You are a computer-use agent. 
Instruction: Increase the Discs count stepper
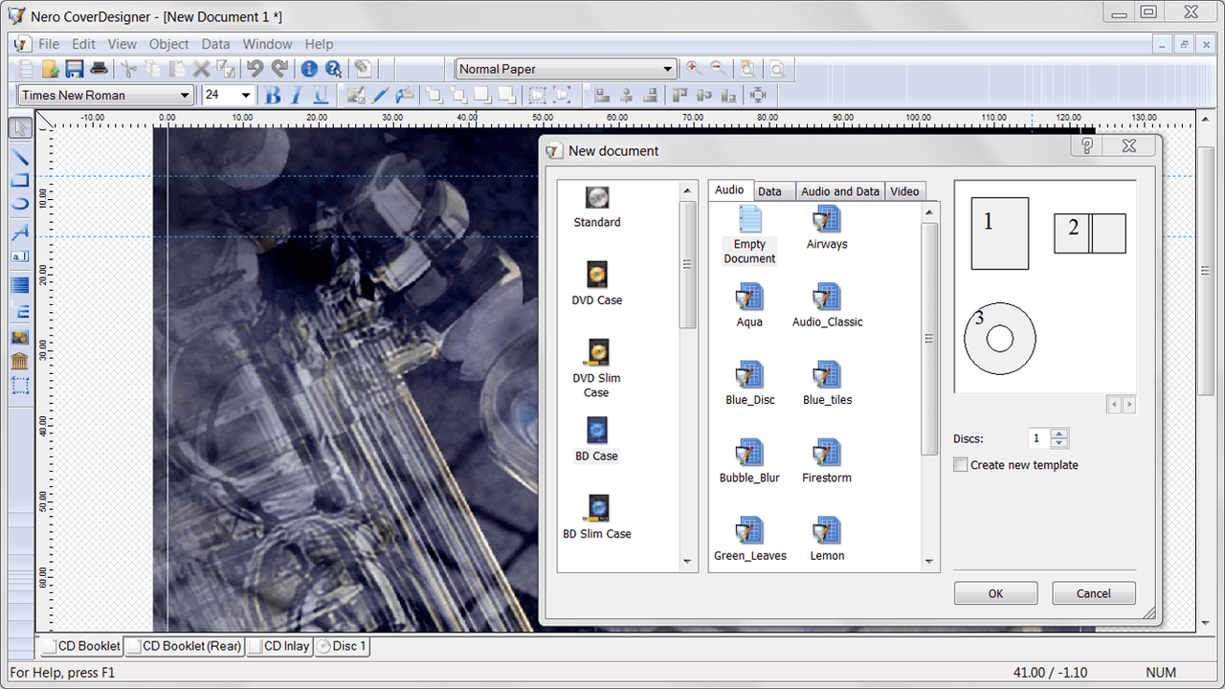pyautogui.click(x=1058, y=433)
